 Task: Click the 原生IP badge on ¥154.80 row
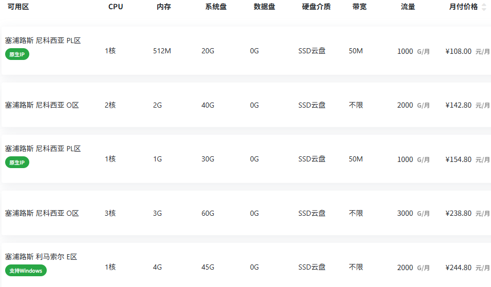click(17, 162)
